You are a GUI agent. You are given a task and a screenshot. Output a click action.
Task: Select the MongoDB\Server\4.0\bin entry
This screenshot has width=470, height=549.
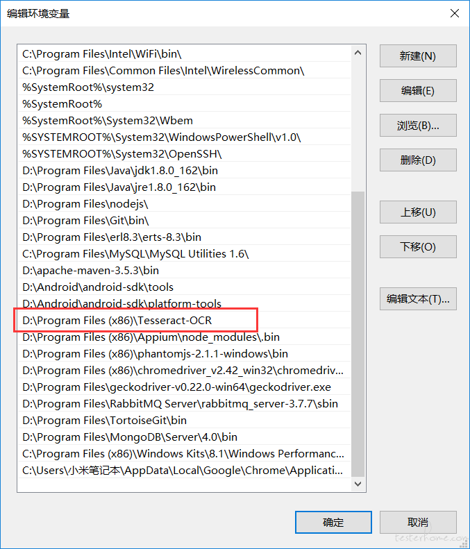click(x=184, y=437)
